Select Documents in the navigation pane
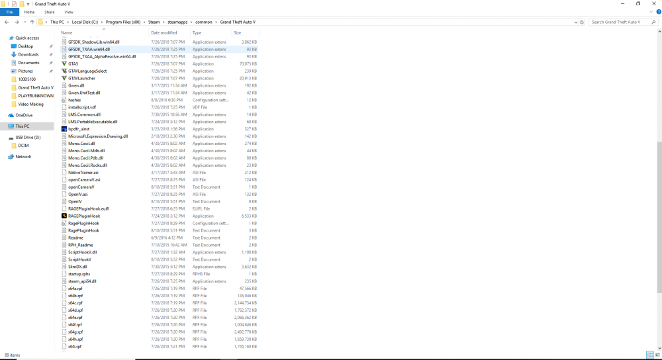This screenshot has width=662, height=360. tap(28, 62)
